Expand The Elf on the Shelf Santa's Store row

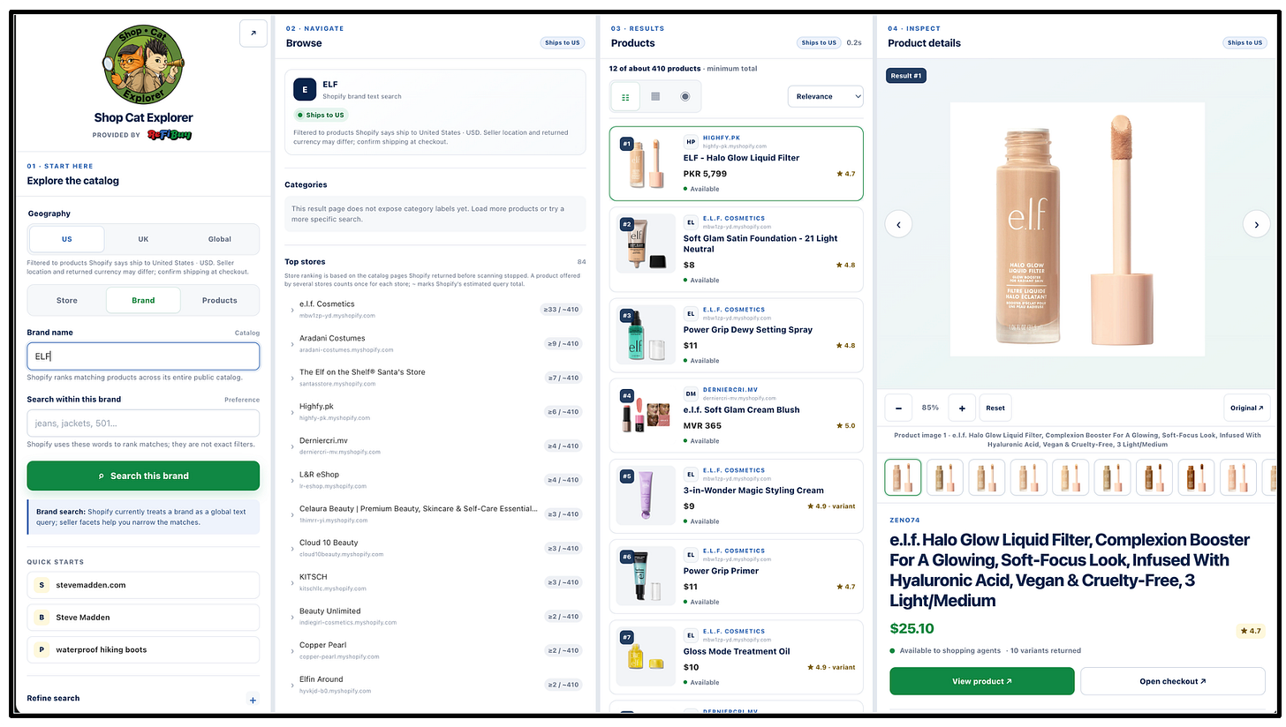[x=435, y=378]
